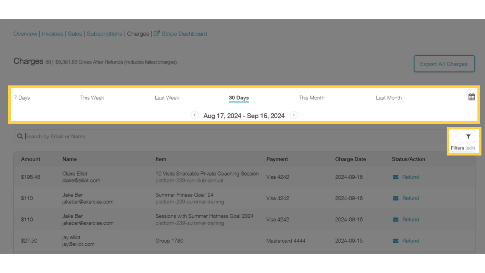The image size is (485, 273).
Task: Select the Last Month time period toggle
Action: (389, 98)
